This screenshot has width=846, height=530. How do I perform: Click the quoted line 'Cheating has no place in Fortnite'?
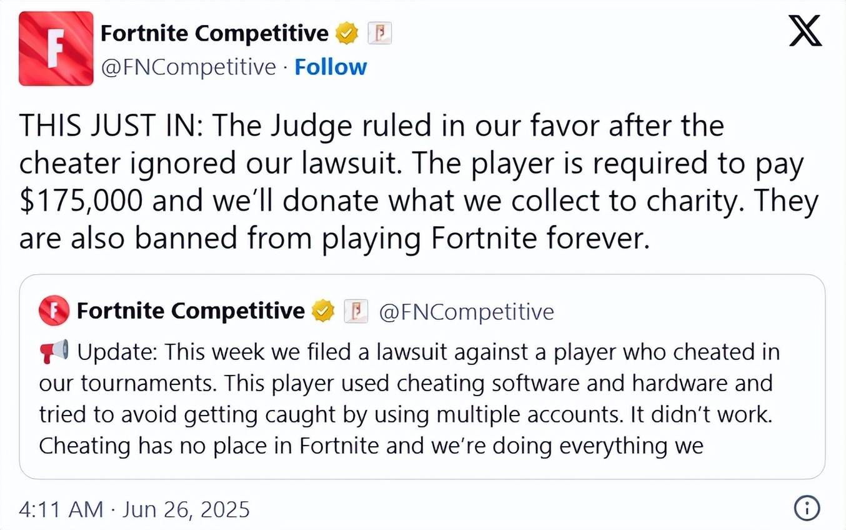(209, 446)
